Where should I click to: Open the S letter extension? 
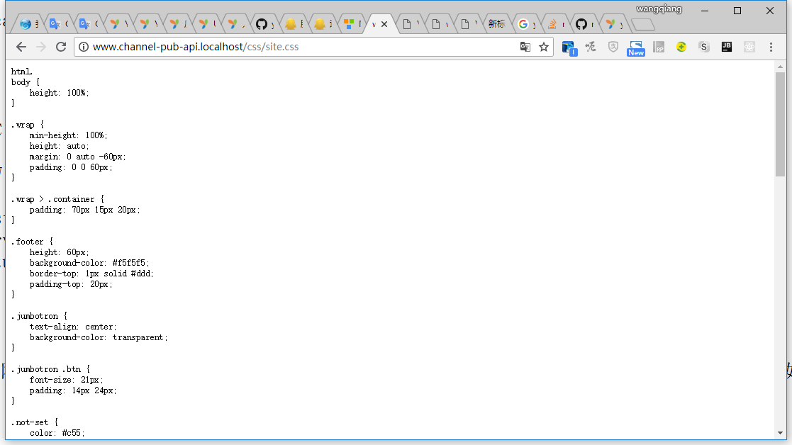[x=704, y=47]
